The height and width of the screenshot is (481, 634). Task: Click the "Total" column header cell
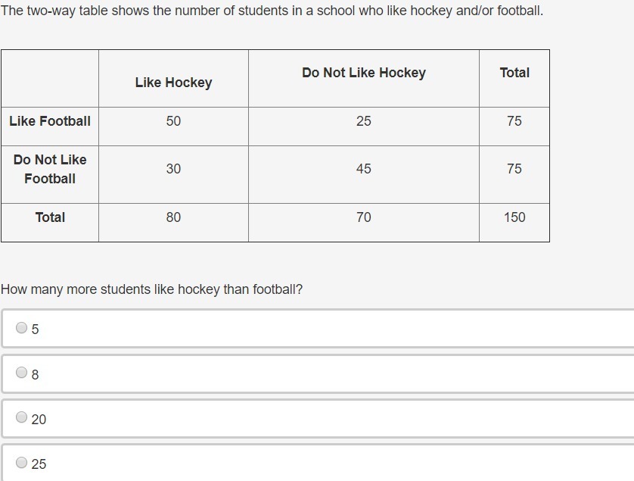point(514,73)
